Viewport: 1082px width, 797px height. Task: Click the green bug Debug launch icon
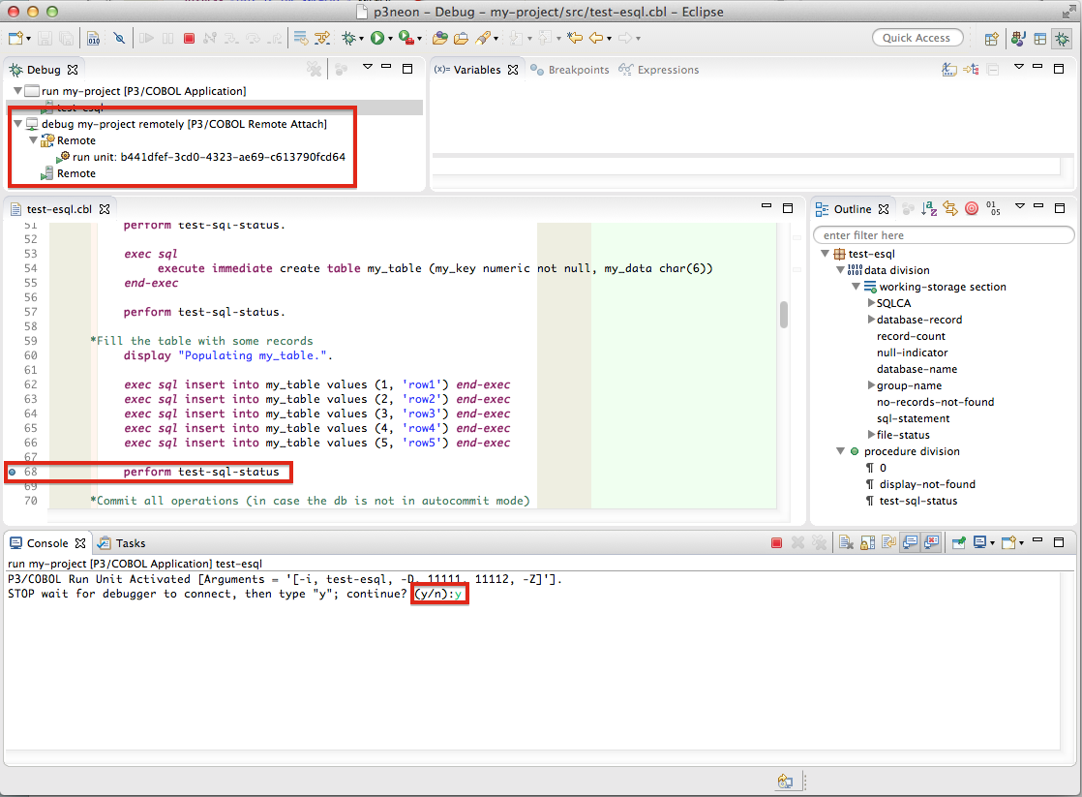click(349, 38)
